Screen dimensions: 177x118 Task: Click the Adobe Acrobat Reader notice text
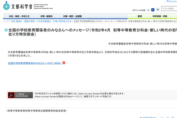tap(80, 95)
